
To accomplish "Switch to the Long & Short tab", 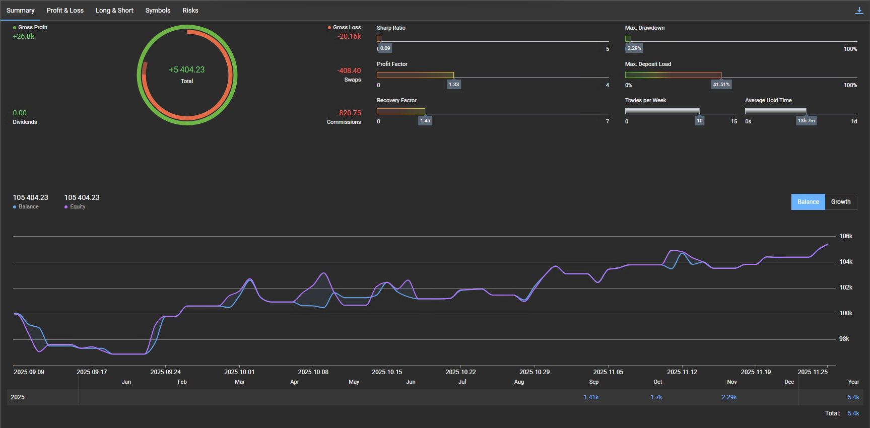I will (114, 11).
